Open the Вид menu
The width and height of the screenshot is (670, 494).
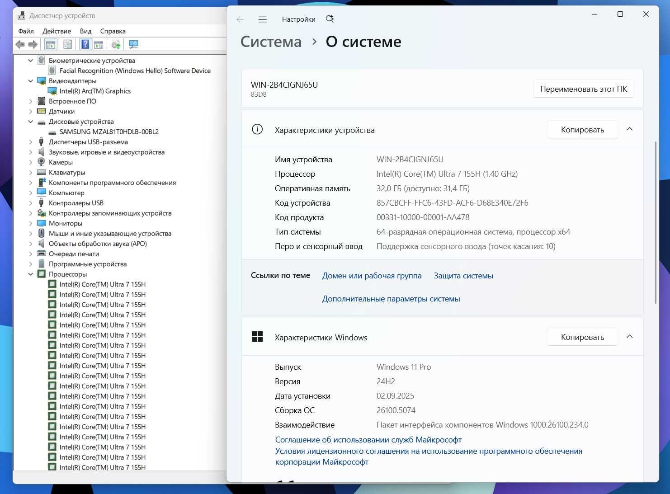click(x=85, y=31)
